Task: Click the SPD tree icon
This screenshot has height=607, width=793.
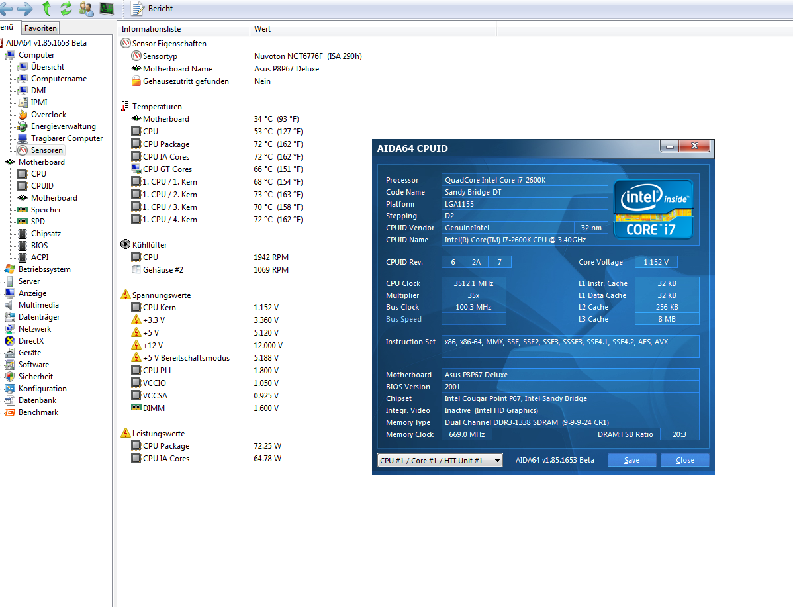Action: pyautogui.click(x=23, y=222)
